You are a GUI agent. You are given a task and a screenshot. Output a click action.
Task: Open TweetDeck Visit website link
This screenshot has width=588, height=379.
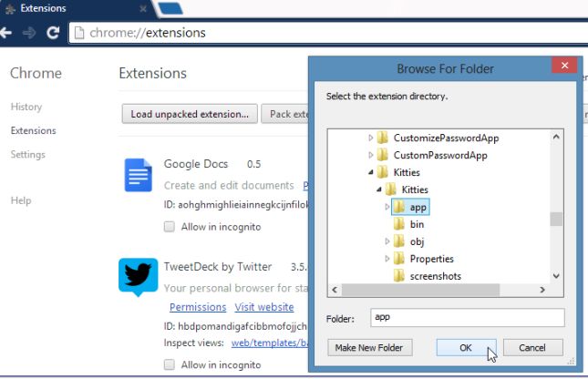tap(264, 307)
